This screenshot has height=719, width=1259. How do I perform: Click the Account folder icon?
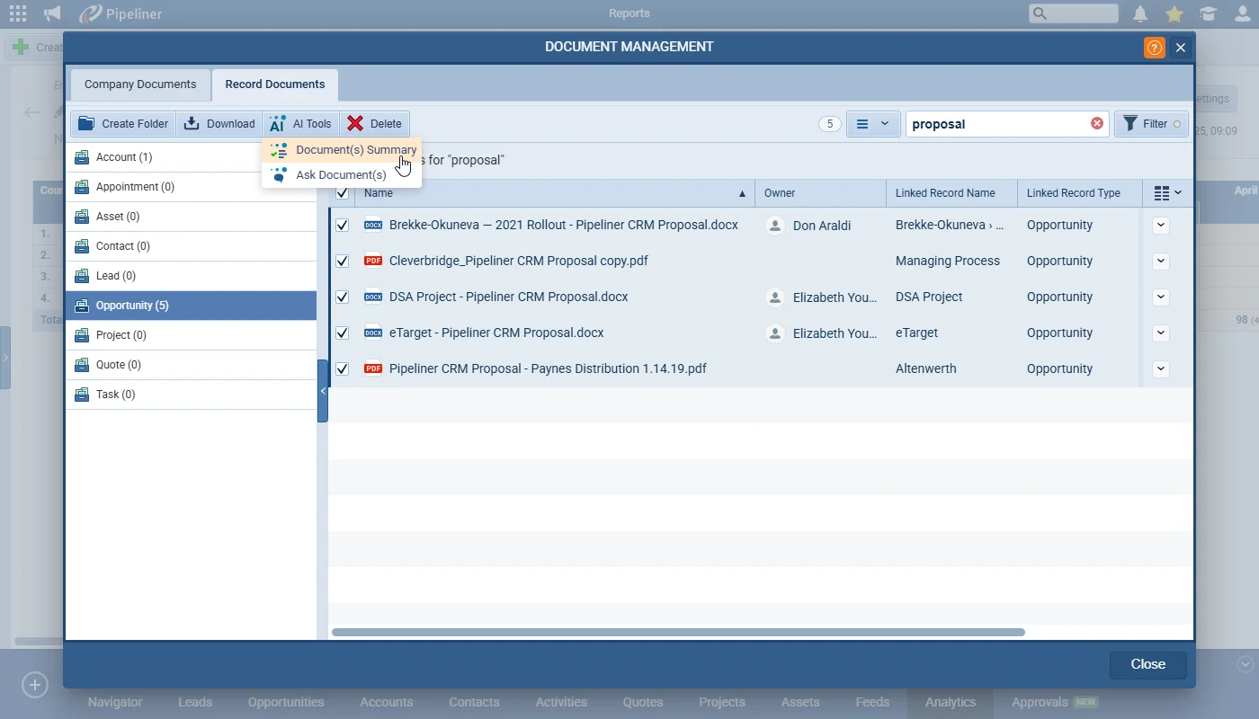(83, 157)
